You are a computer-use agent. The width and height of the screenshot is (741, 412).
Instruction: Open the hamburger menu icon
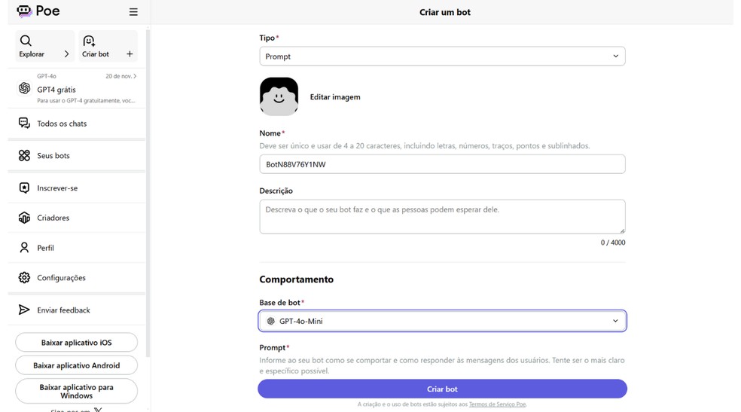133,12
